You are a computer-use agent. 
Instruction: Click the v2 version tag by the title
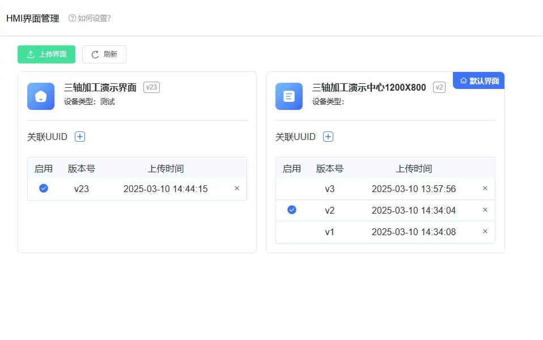coord(439,87)
